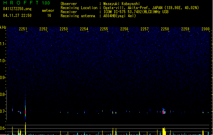Screen dimensions: 213x135
Task: Click the 0.7 kHz frequency tick label
Action: tap(3, 111)
